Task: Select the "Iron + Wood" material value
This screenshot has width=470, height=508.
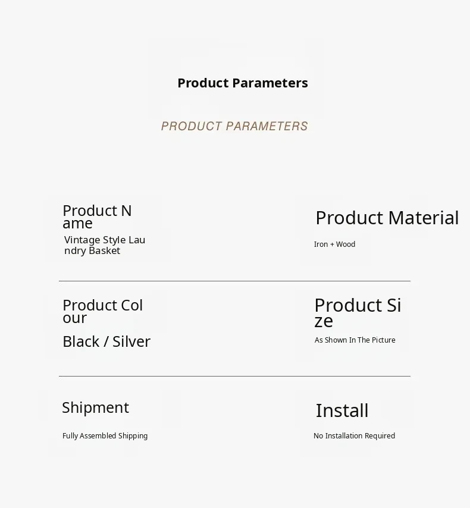Action: pyautogui.click(x=334, y=244)
